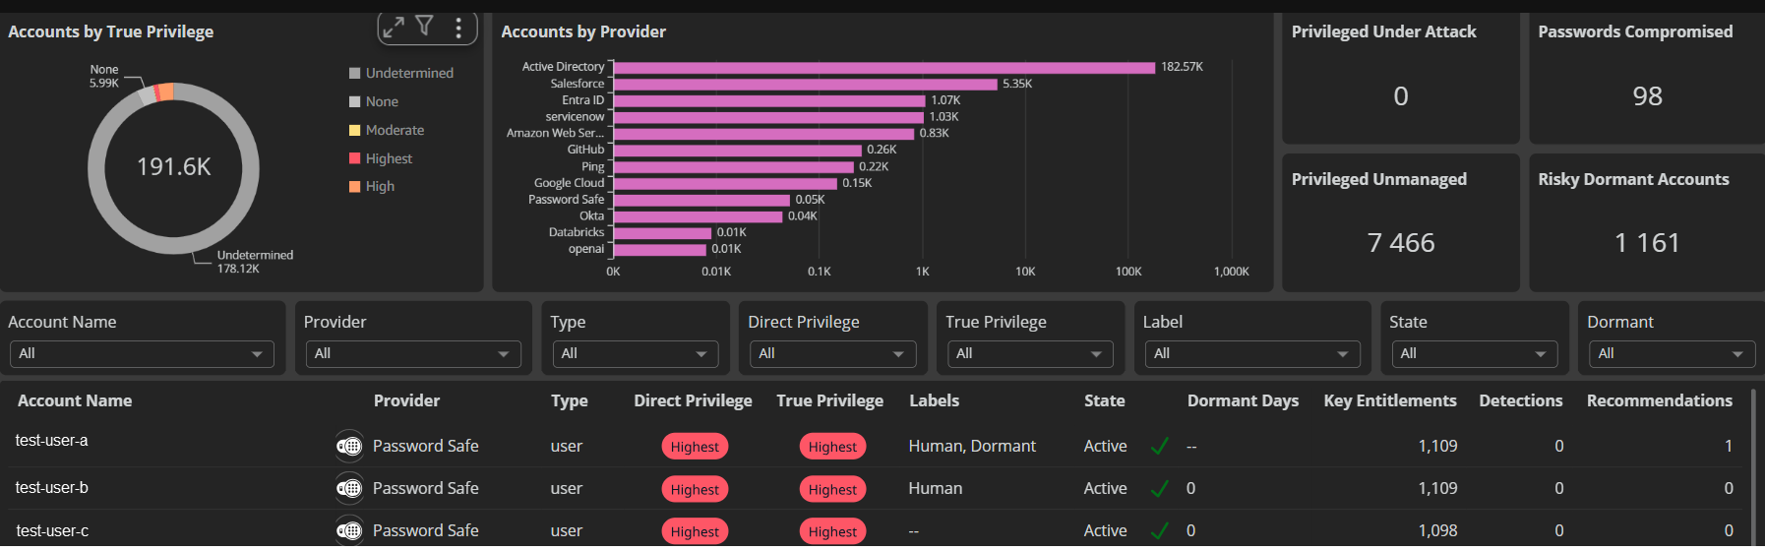
Task: Open the Provider filter dropdown
Action: coord(413,353)
